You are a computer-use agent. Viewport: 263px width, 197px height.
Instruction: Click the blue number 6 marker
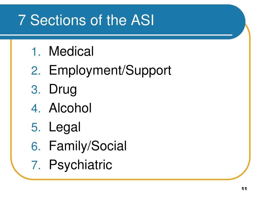pos(36,146)
